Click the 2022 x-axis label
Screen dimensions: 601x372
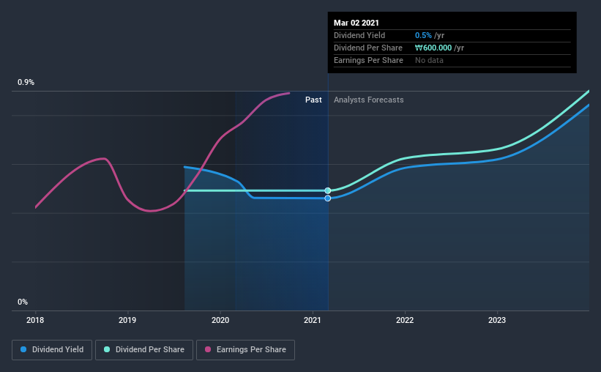(405, 320)
